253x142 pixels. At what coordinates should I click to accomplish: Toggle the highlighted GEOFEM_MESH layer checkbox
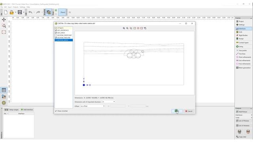point(56,40)
